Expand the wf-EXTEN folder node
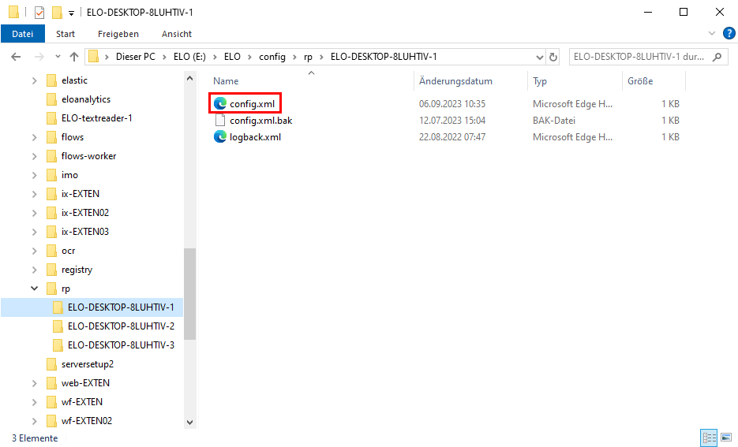The image size is (738, 447). pos(34,402)
